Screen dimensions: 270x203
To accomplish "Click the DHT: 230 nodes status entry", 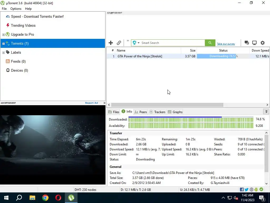I will pyautogui.click(x=85, y=190).
